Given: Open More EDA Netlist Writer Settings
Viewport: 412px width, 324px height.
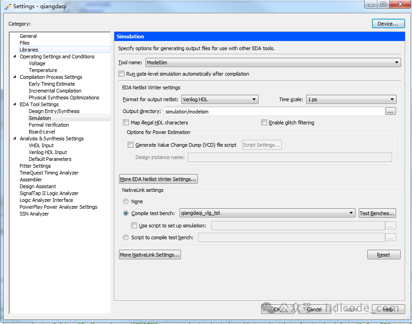Looking at the screenshot, I should pyautogui.click(x=158, y=179).
